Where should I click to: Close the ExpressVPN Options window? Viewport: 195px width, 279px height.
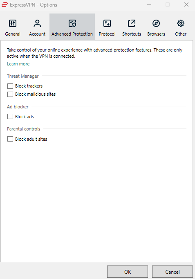point(186,4)
